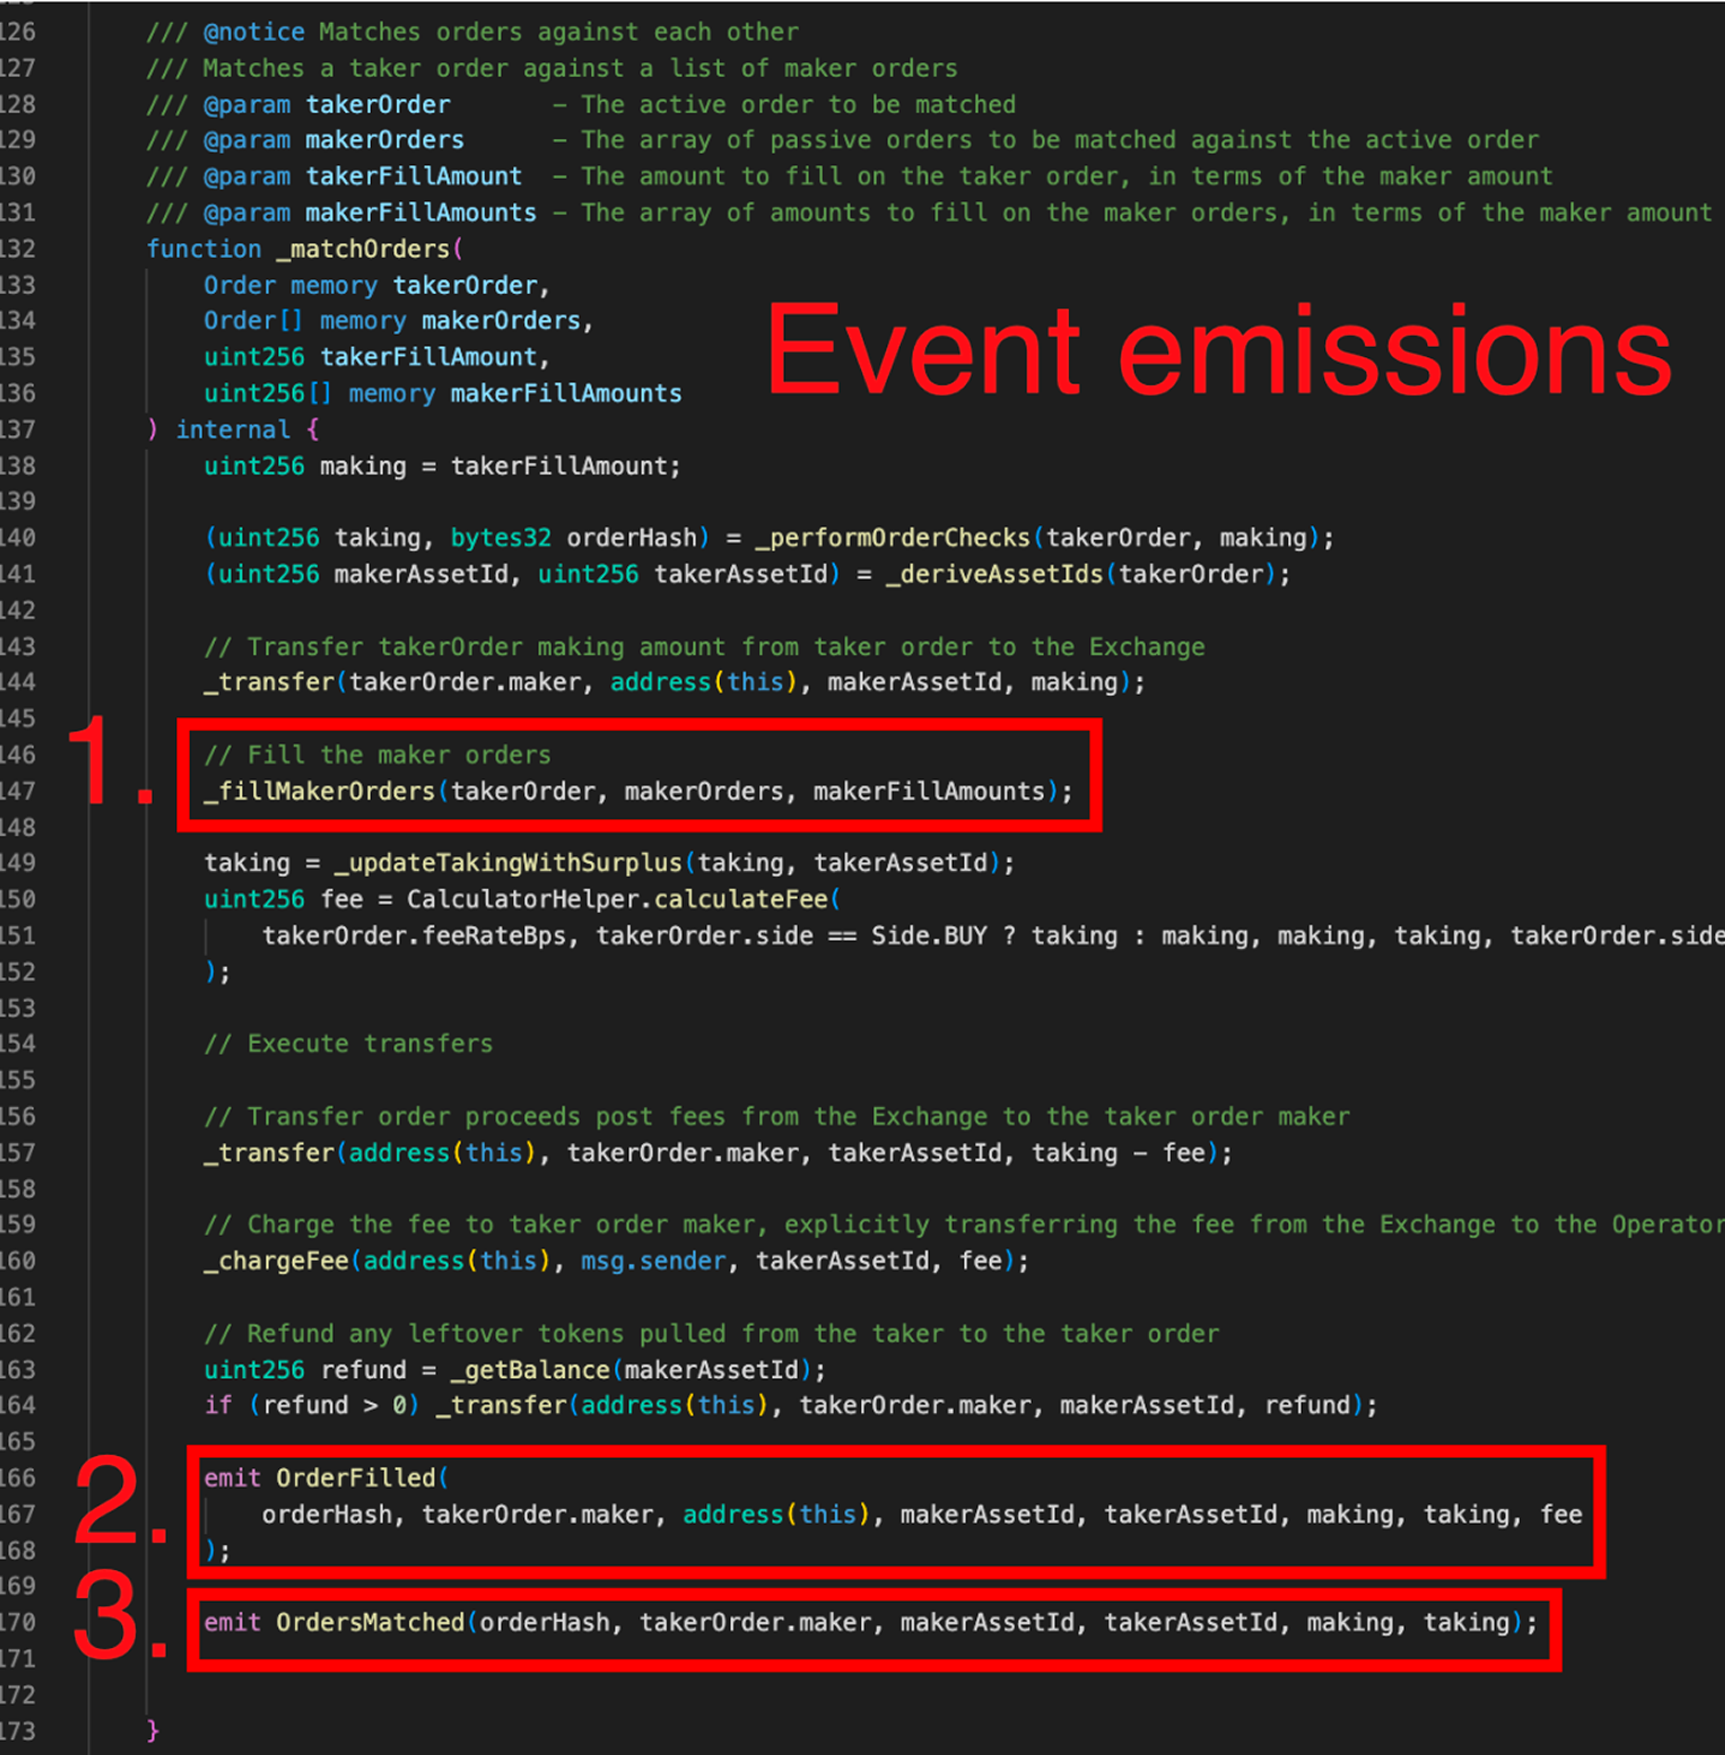The image size is (1725, 1755).
Task: Click msg.sender in the _chargeFee call
Action: [x=653, y=1261]
